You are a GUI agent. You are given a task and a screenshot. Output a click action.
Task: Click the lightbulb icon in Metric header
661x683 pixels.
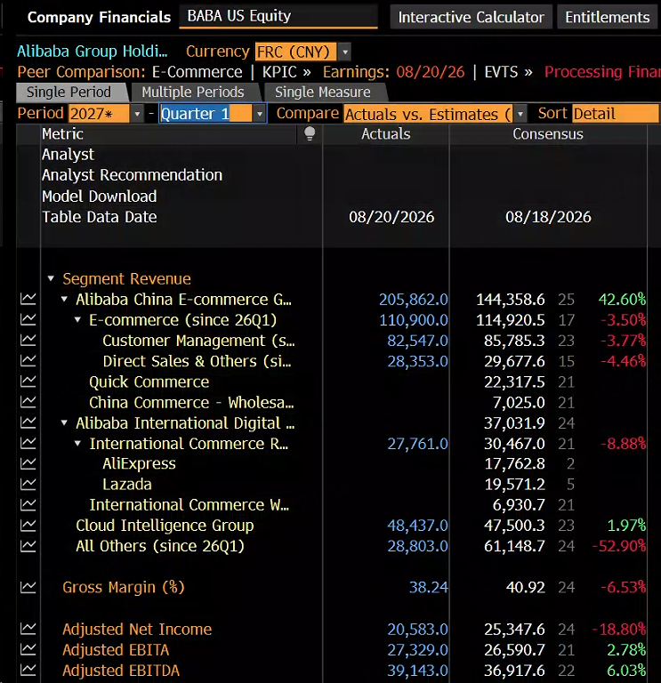coord(310,133)
